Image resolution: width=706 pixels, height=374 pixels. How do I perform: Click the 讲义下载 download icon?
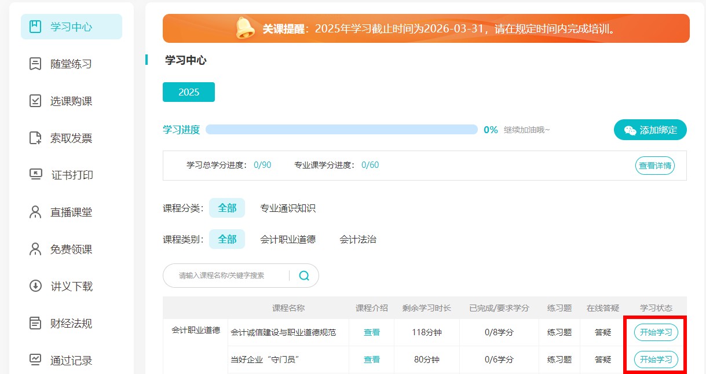pos(35,286)
